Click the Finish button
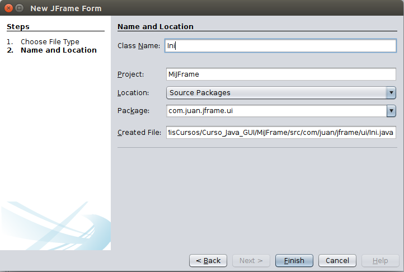 click(x=294, y=261)
